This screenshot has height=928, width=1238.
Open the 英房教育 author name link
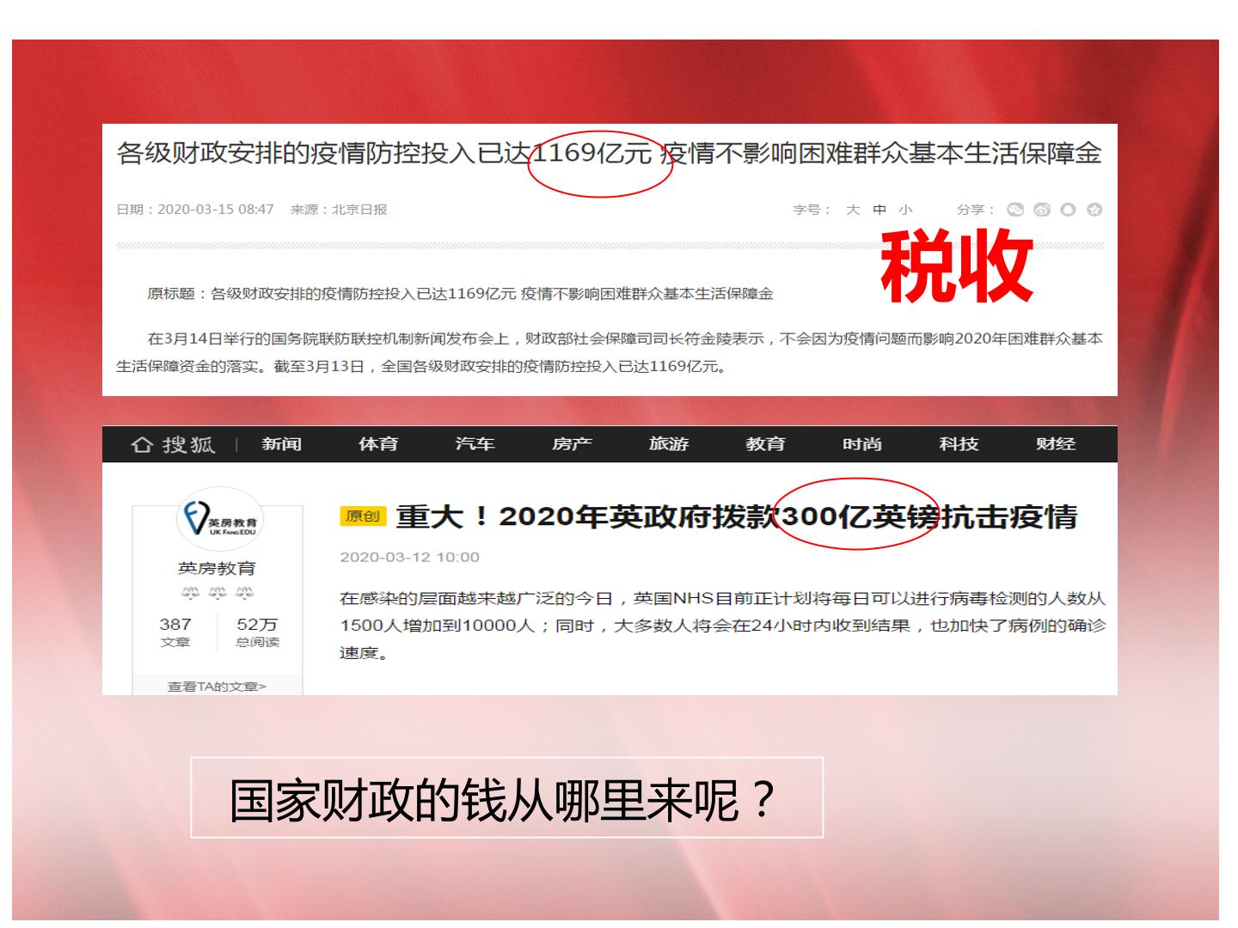[217, 568]
